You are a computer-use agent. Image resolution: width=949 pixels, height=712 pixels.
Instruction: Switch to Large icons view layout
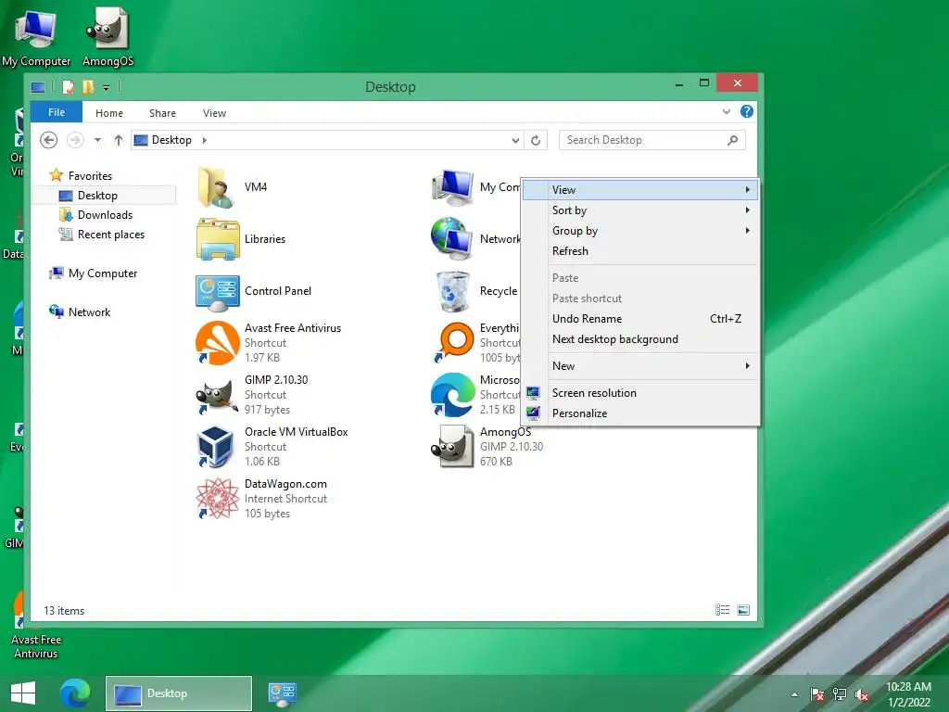[x=743, y=610]
